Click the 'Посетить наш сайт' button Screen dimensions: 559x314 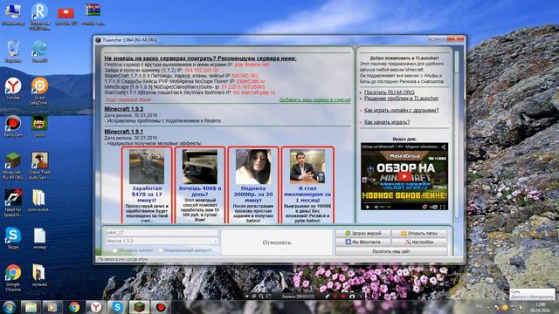[x=391, y=251]
